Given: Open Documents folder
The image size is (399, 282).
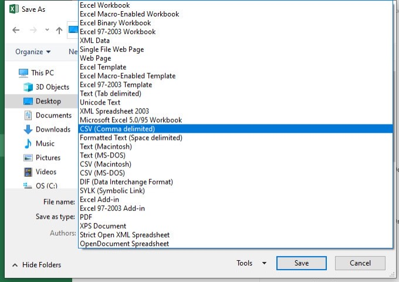Looking at the screenshot, I should click(54, 115).
